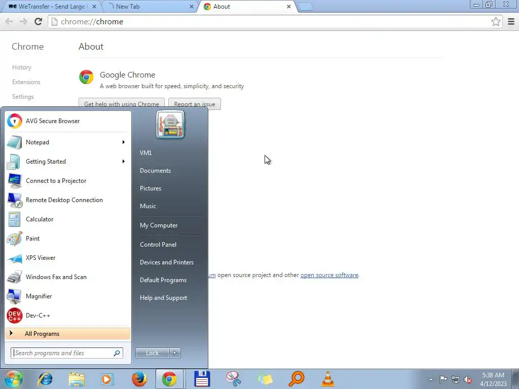Open Sticky Notes from taskbar
519x389 pixels.
click(265, 379)
